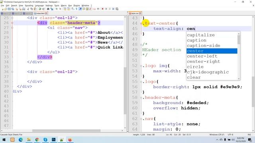Open the Plugins menu
This screenshot has height=143, width=255.
76,6
